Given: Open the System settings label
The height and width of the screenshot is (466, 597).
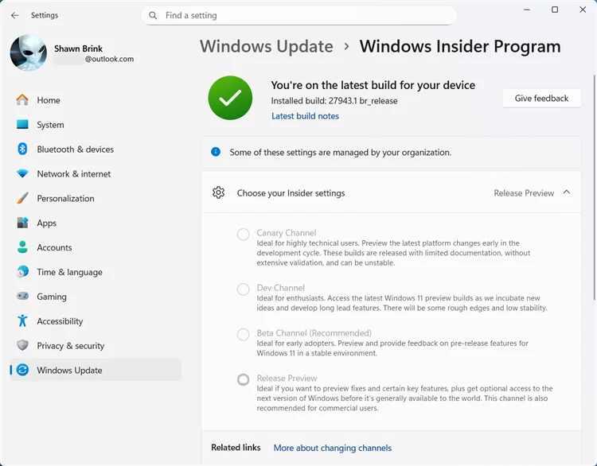Looking at the screenshot, I should pos(50,125).
